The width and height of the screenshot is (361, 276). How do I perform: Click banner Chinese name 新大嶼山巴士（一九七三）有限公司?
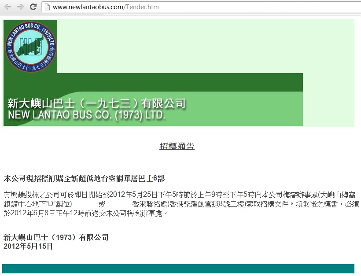click(96, 103)
